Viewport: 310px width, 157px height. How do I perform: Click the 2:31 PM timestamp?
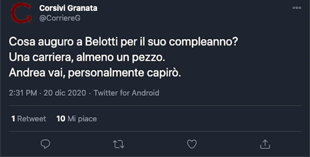[23, 93]
